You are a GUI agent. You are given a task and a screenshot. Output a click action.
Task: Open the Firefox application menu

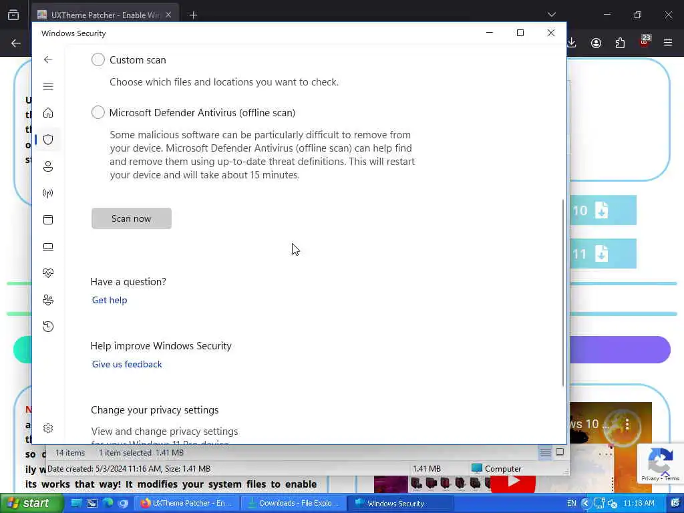point(668,43)
